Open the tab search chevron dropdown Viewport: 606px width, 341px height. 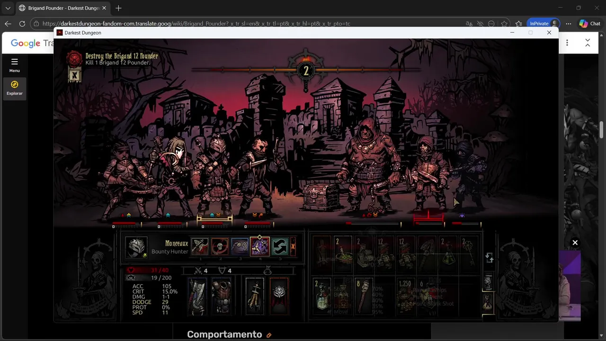click(8, 8)
